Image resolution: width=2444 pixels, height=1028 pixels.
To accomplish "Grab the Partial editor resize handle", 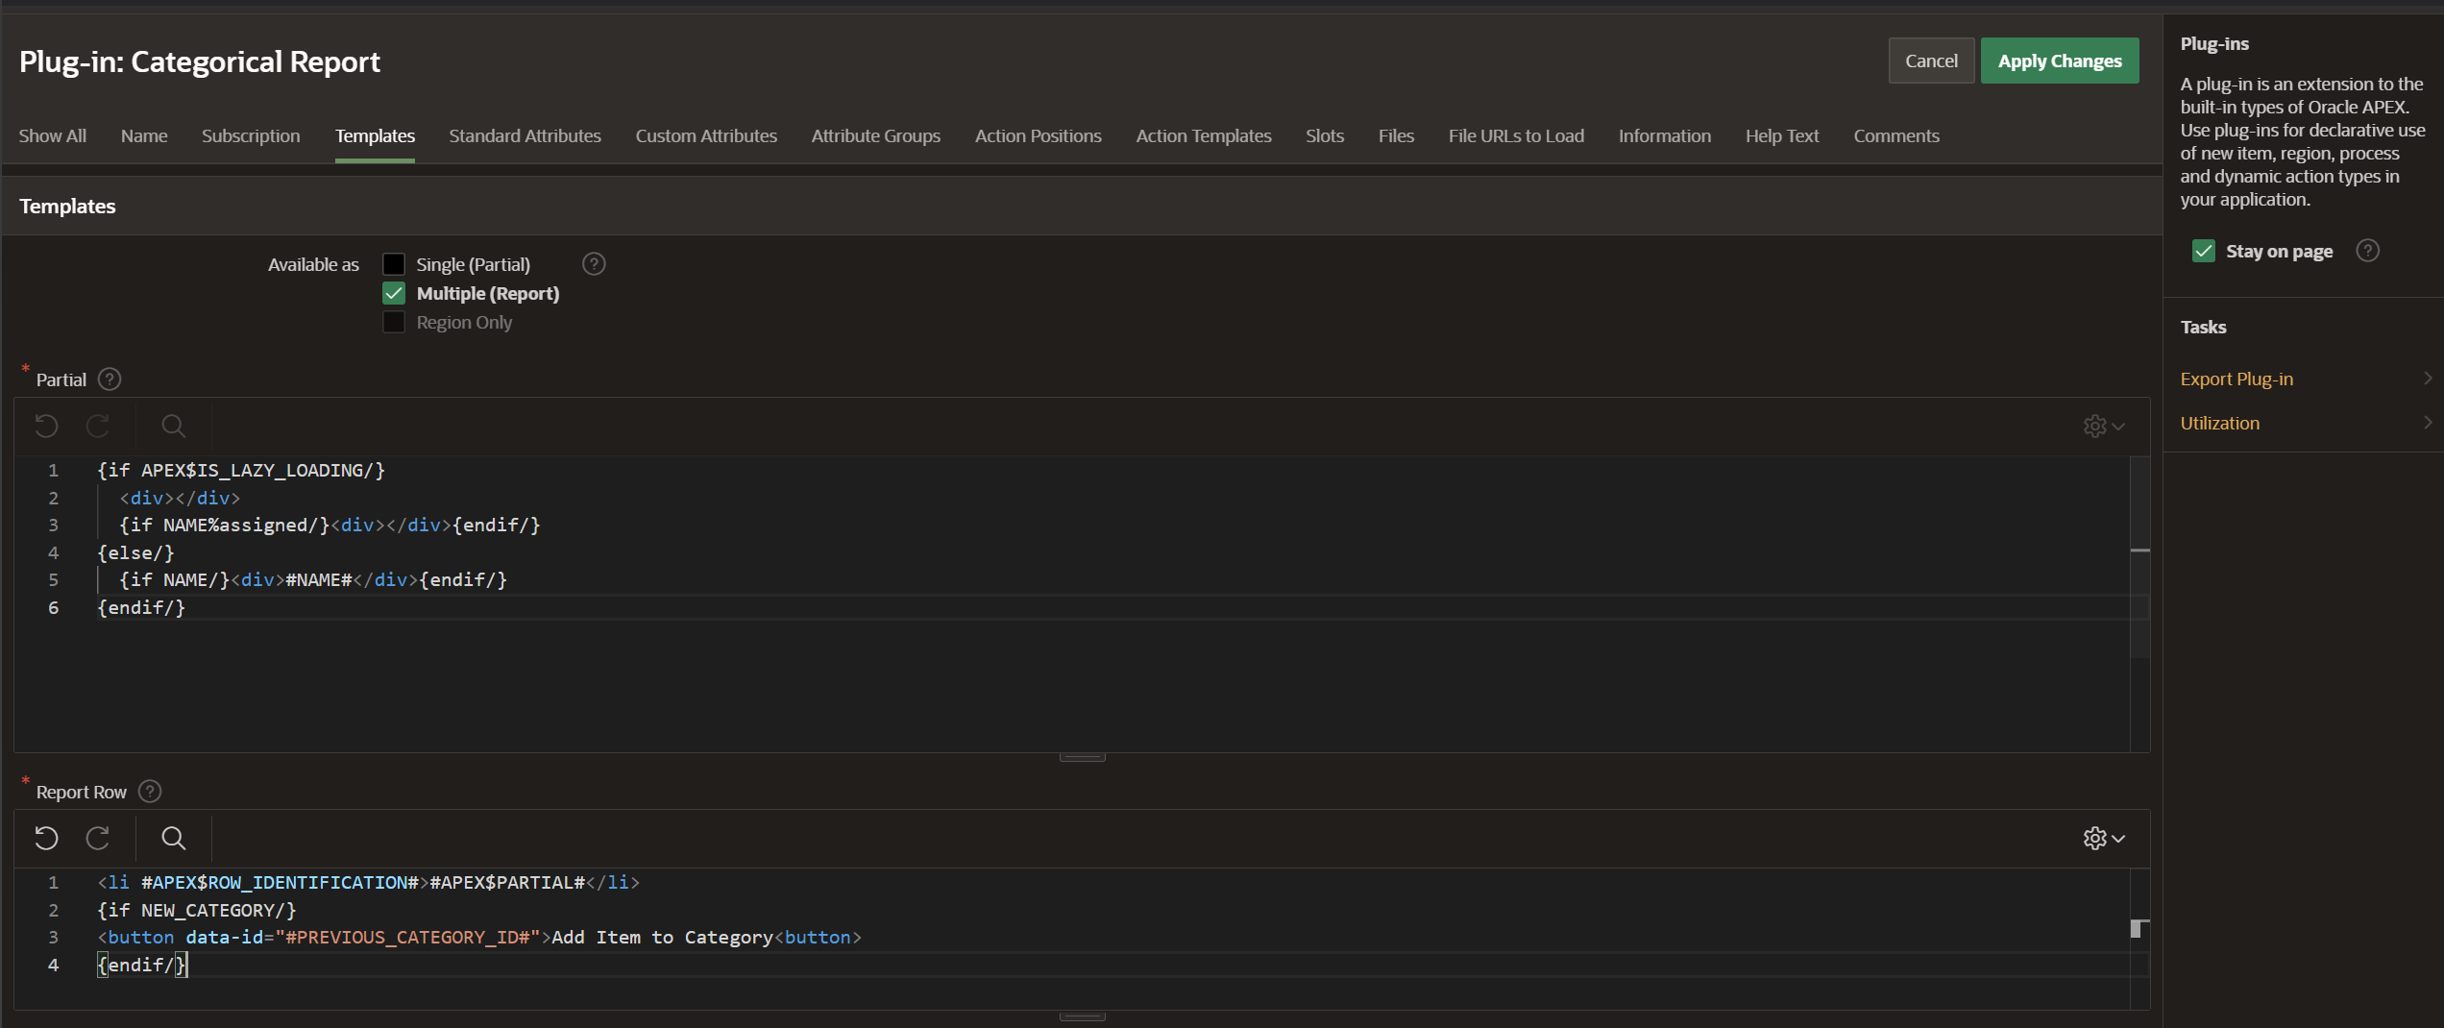I will [1082, 757].
